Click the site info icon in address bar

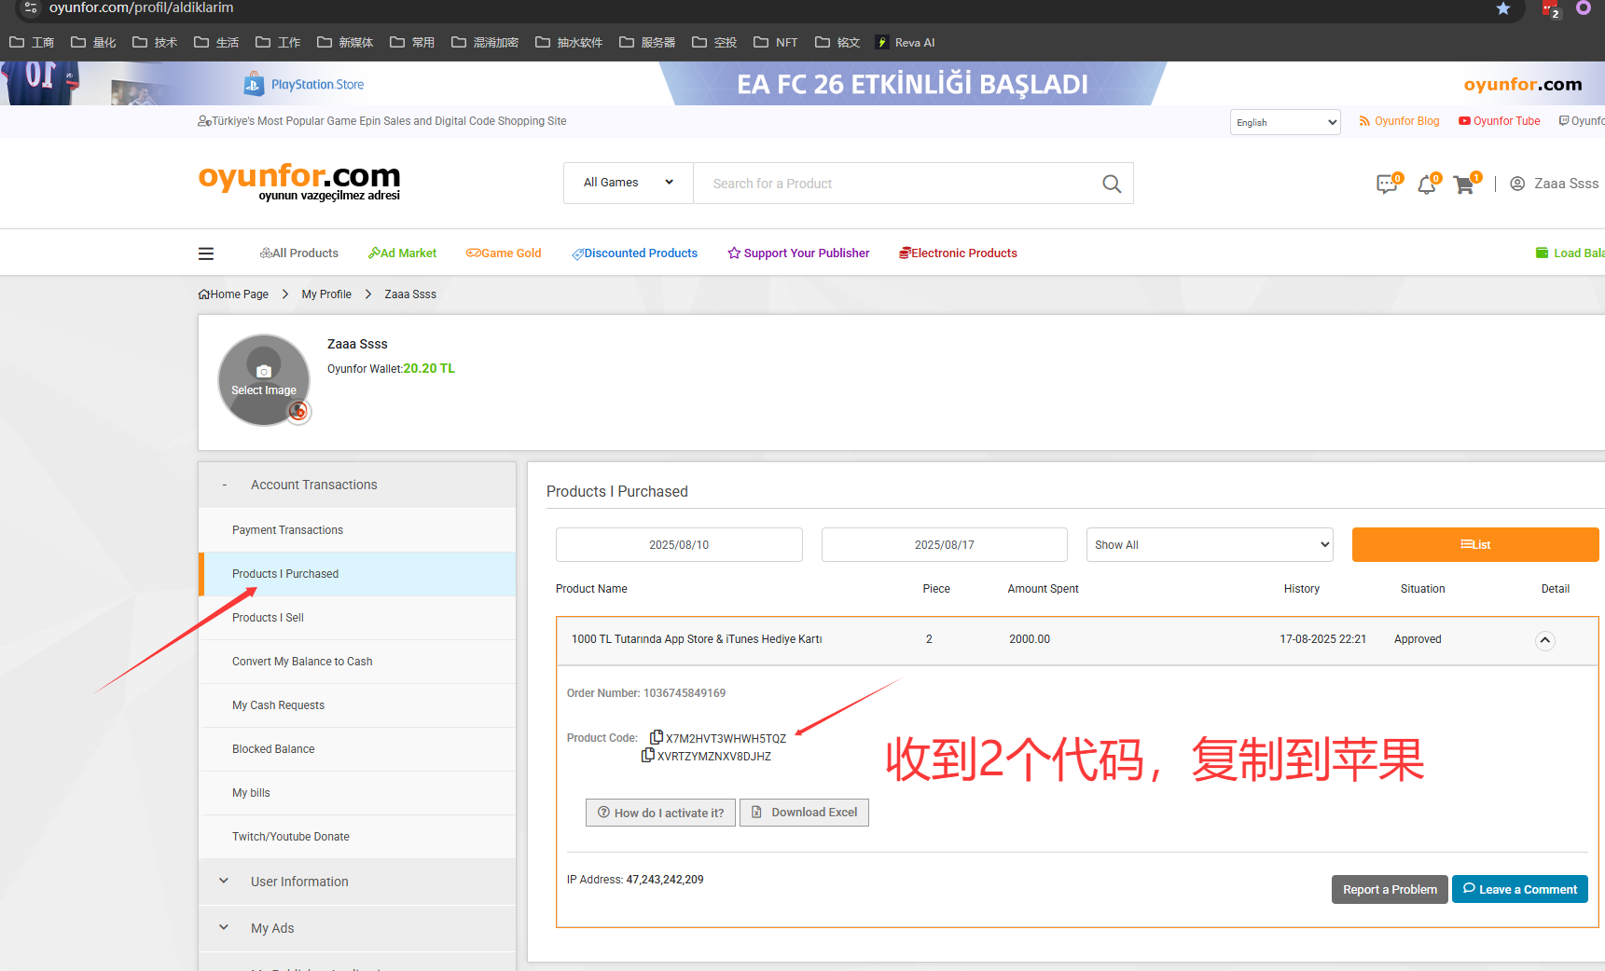[31, 7]
